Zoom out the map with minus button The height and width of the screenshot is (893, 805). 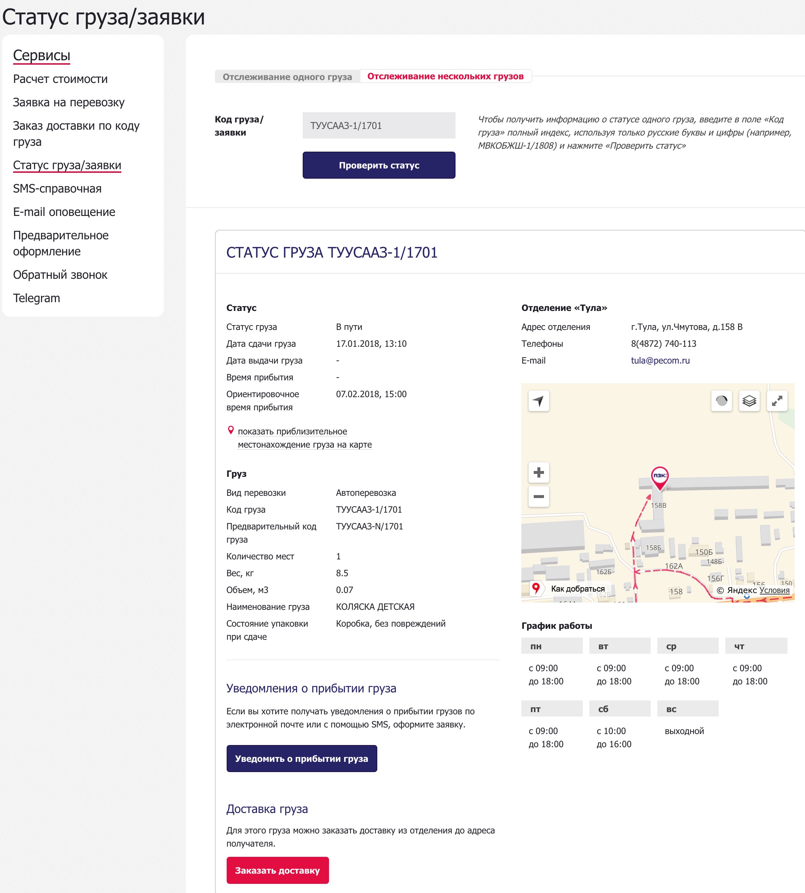539,497
